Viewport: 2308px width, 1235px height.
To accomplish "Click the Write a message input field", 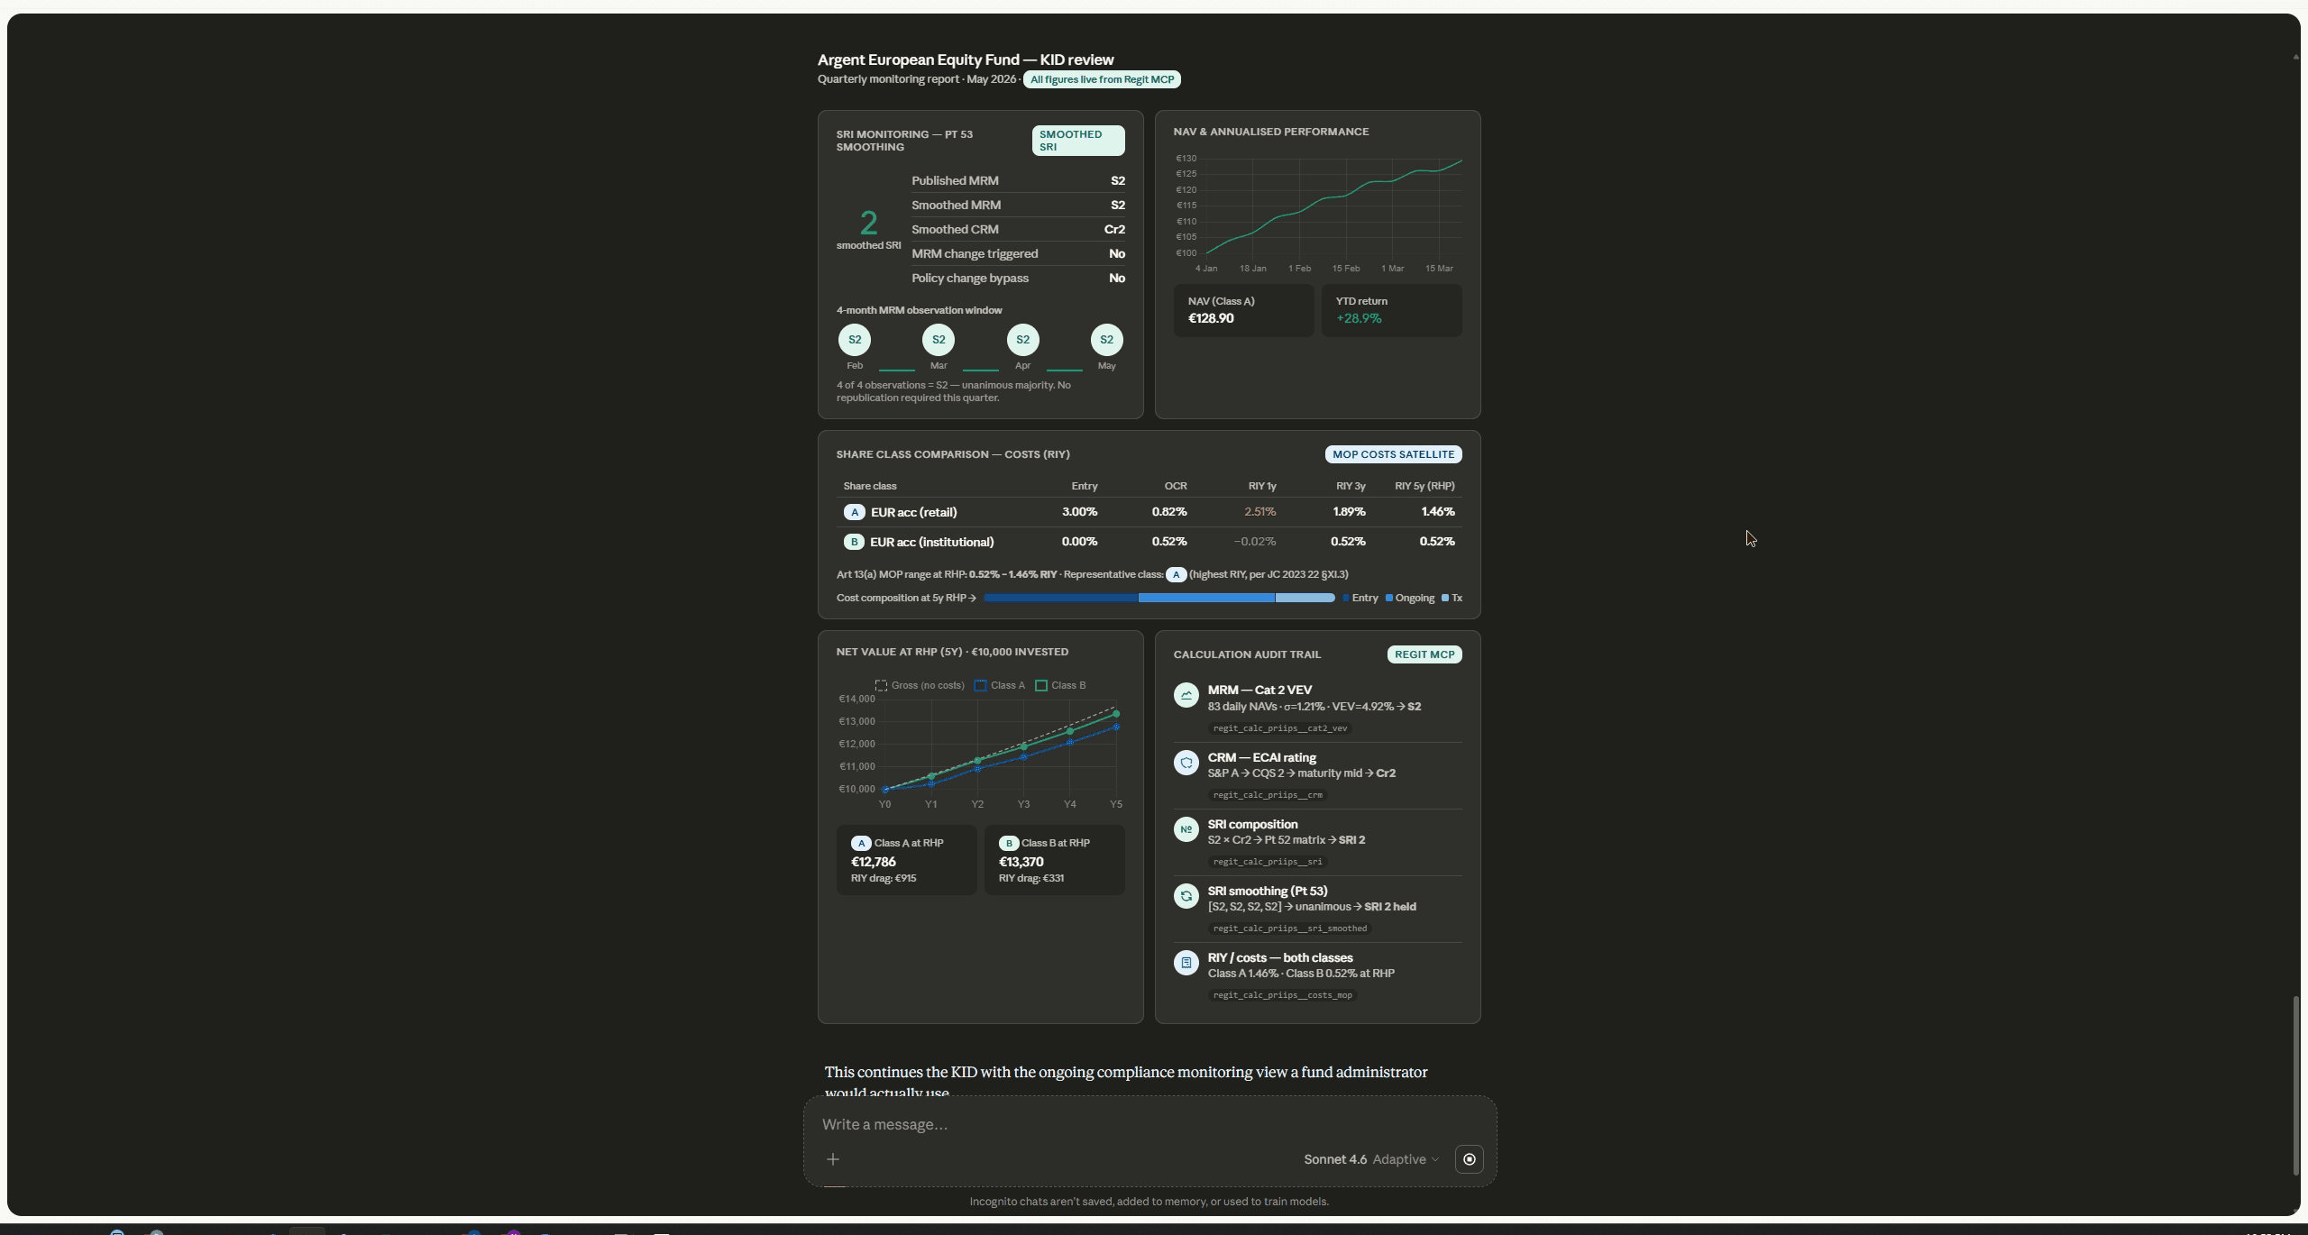I will [x=1150, y=1124].
